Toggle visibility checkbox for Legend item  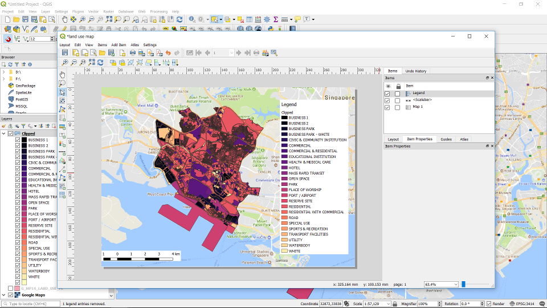387,93
